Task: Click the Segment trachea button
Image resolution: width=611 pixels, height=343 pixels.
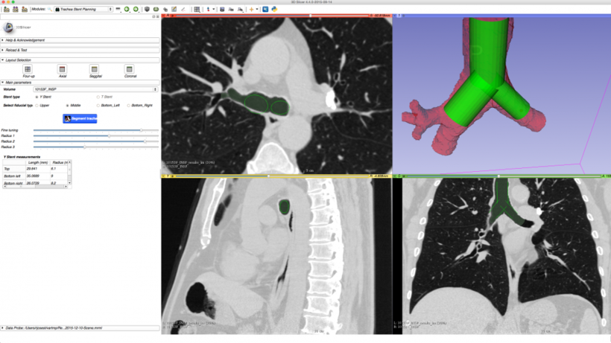Action: pyautogui.click(x=80, y=118)
